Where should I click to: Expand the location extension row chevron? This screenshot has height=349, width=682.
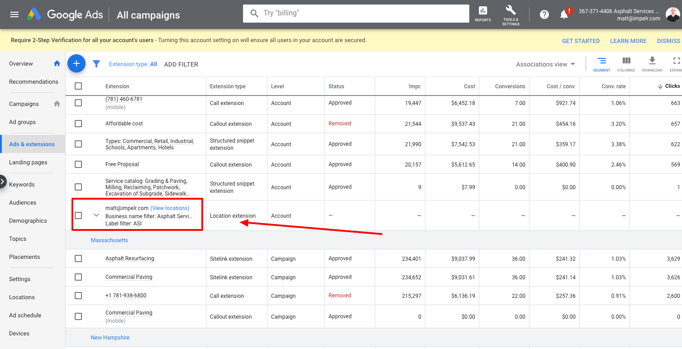[96, 215]
